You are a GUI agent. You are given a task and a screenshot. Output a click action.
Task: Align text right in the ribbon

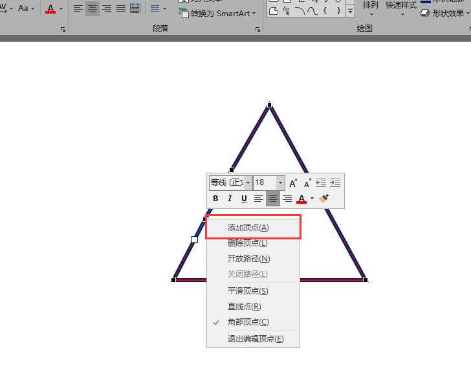pyautogui.click(x=107, y=8)
